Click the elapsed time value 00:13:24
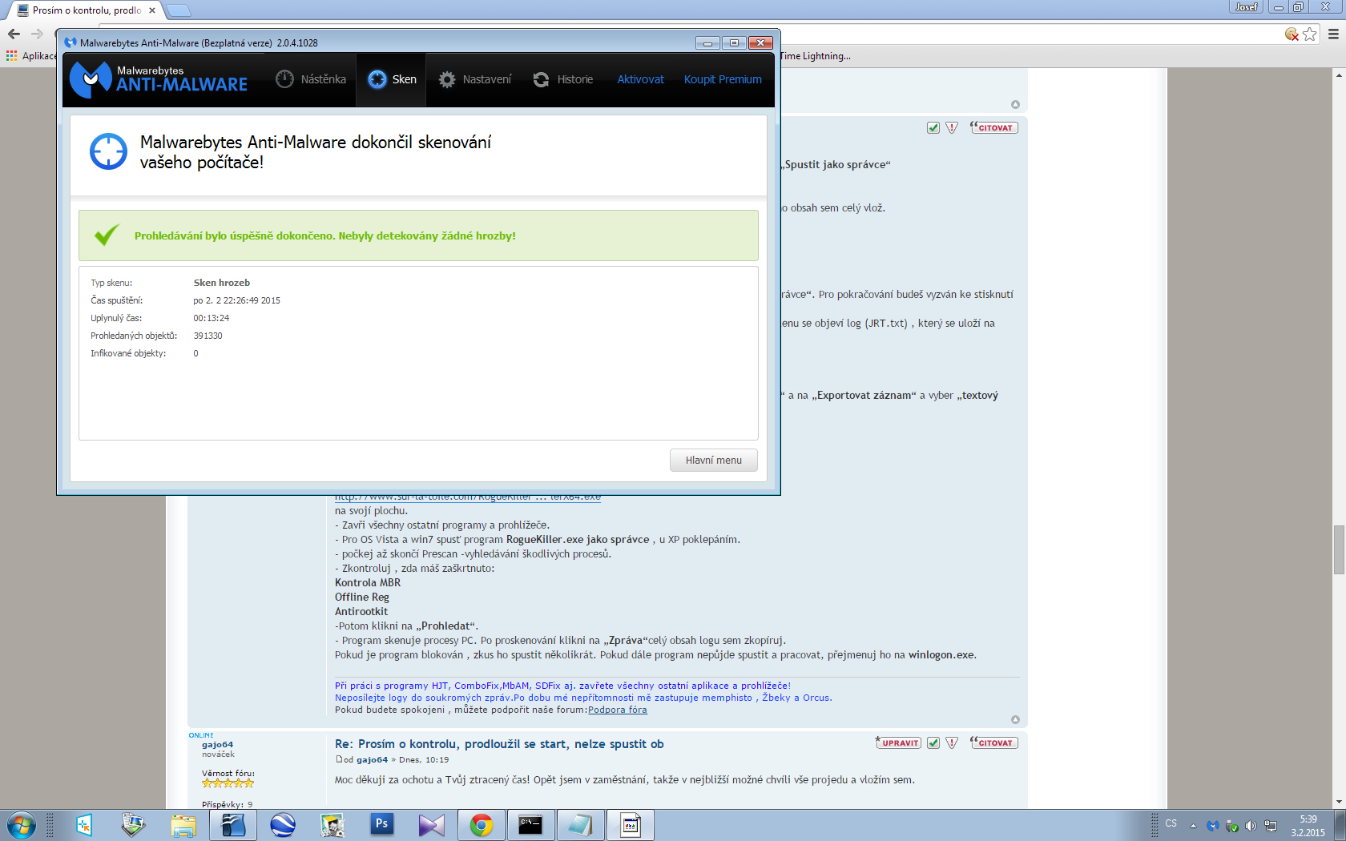Screen dimensions: 1346x841 (x=212, y=318)
